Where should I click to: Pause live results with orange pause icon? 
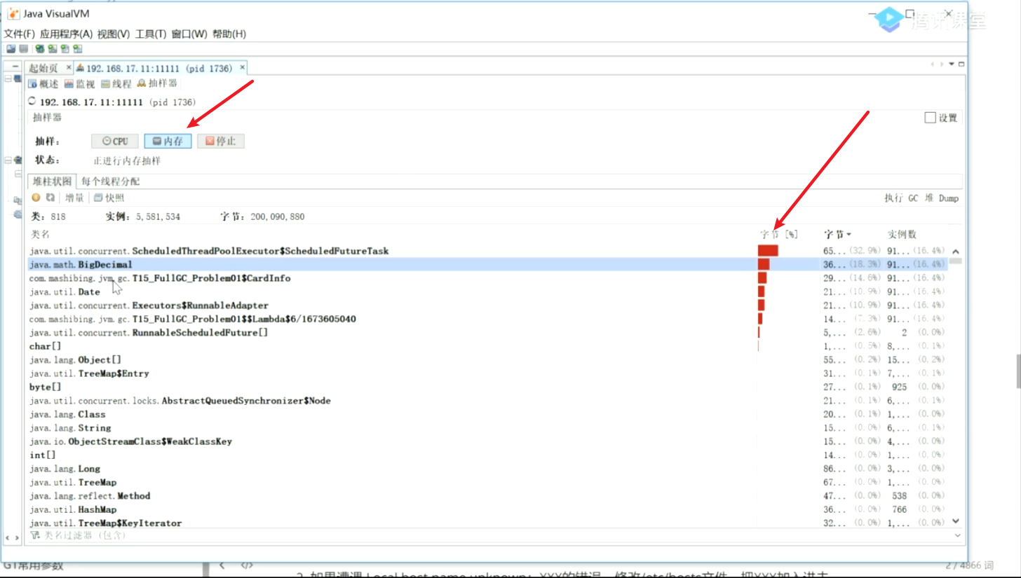(36, 198)
